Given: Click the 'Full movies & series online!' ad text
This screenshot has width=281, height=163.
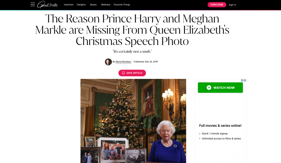Looking at the screenshot, I should click(x=220, y=126).
